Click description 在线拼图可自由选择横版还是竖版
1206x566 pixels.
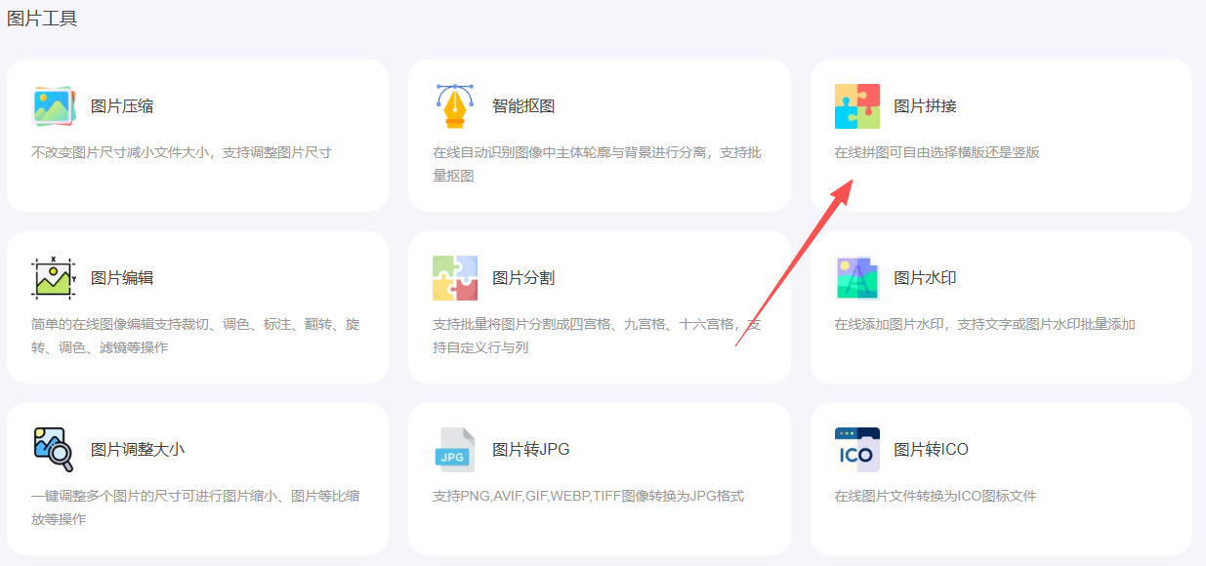click(x=936, y=152)
